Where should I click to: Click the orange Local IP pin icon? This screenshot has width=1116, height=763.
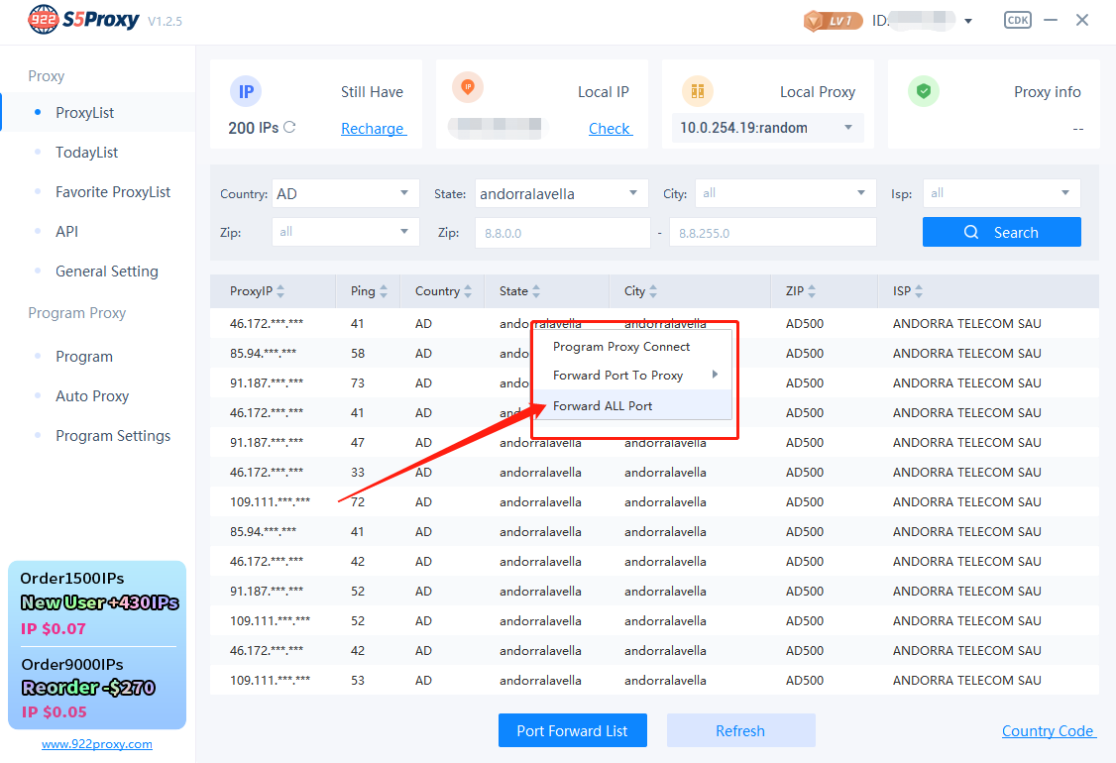[x=468, y=87]
